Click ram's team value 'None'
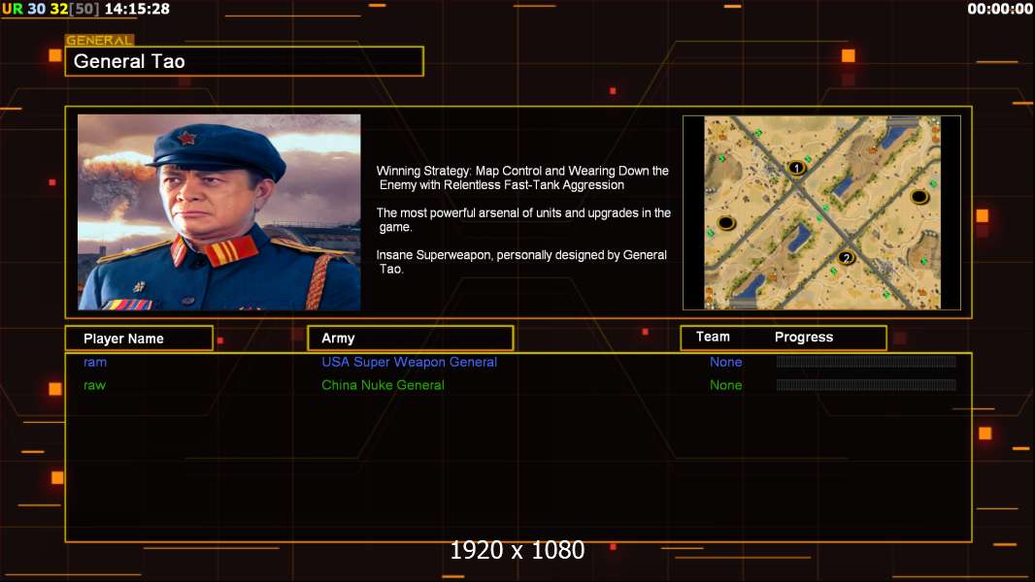The height and width of the screenshot is (582, 1035). pos(726,362)
